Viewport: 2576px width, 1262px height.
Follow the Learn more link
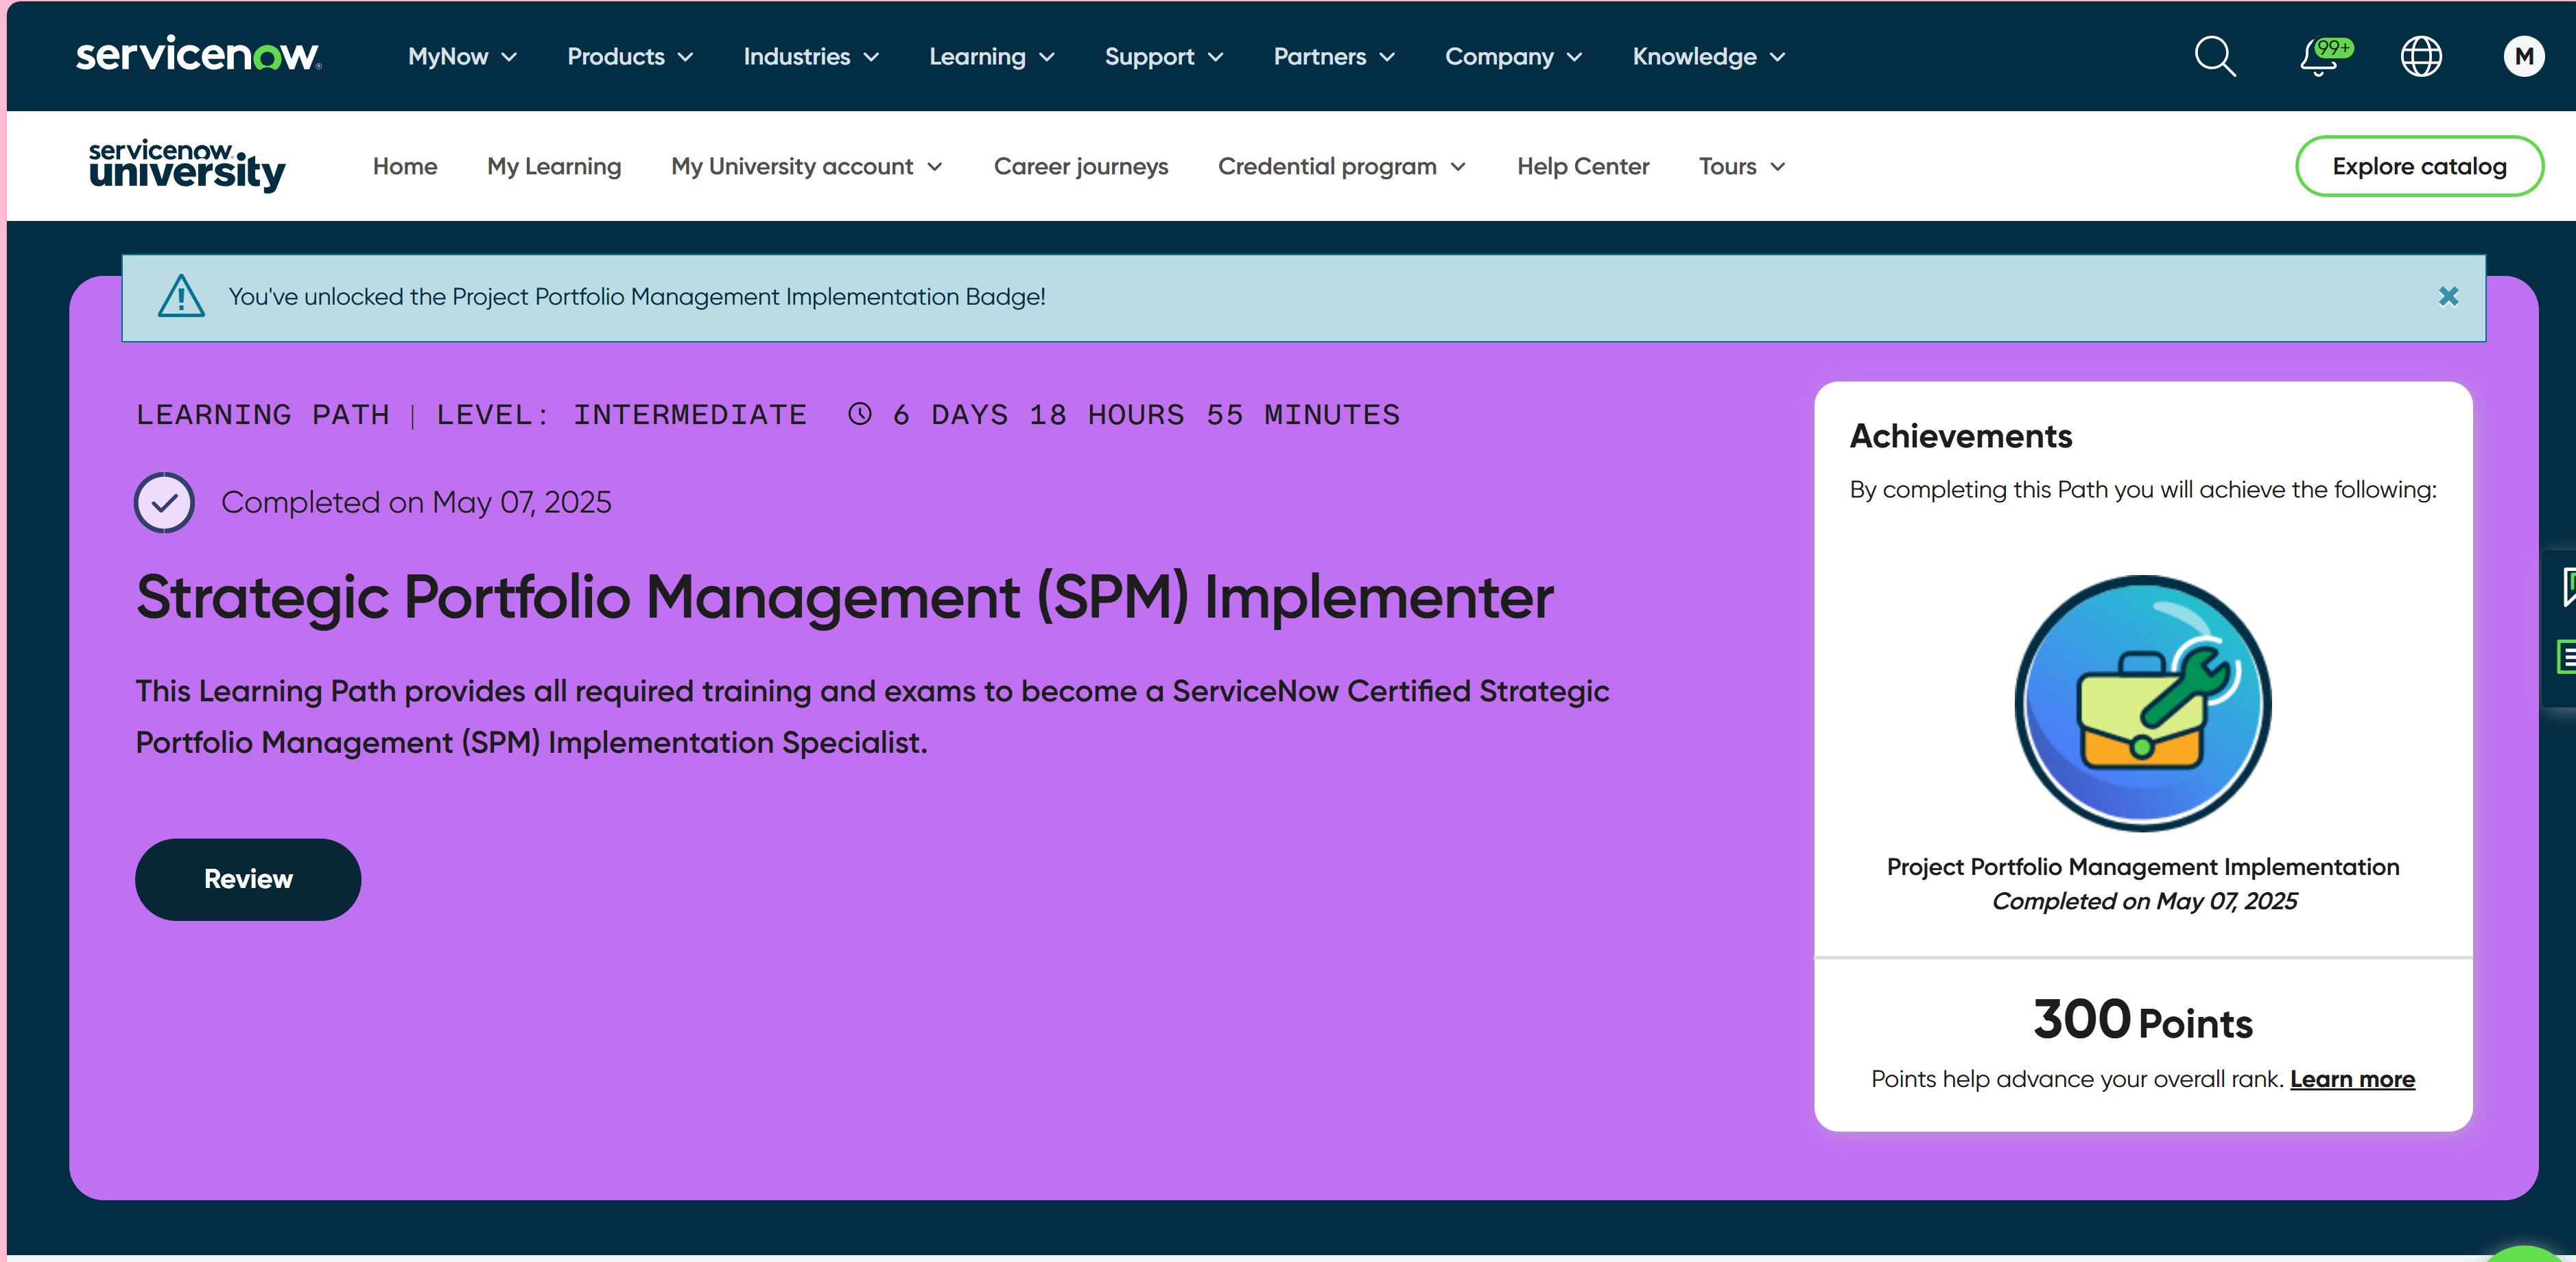2352,1079
